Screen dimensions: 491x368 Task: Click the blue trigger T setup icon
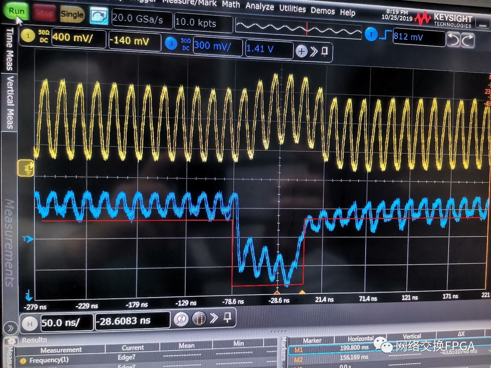pos(371,34)
